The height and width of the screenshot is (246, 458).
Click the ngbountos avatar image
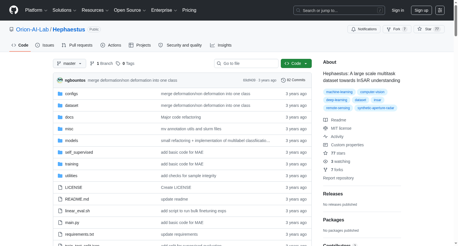tap(60, 80)
